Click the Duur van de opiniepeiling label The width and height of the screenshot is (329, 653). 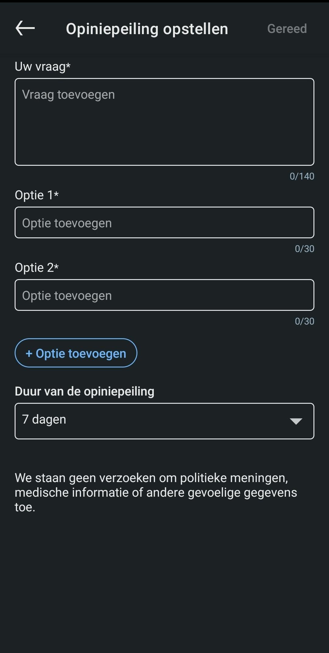[84, 391]
